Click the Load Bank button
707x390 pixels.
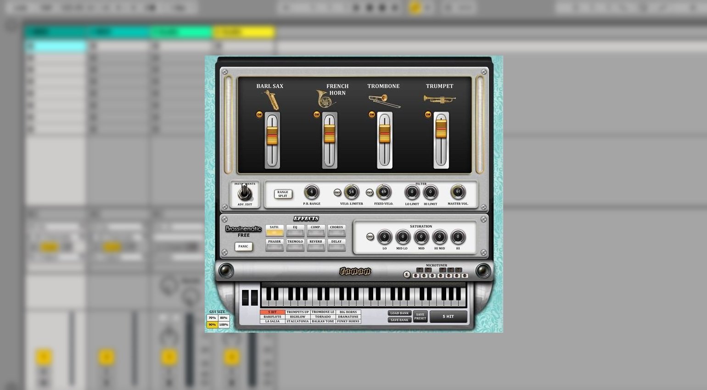(399, 313)
